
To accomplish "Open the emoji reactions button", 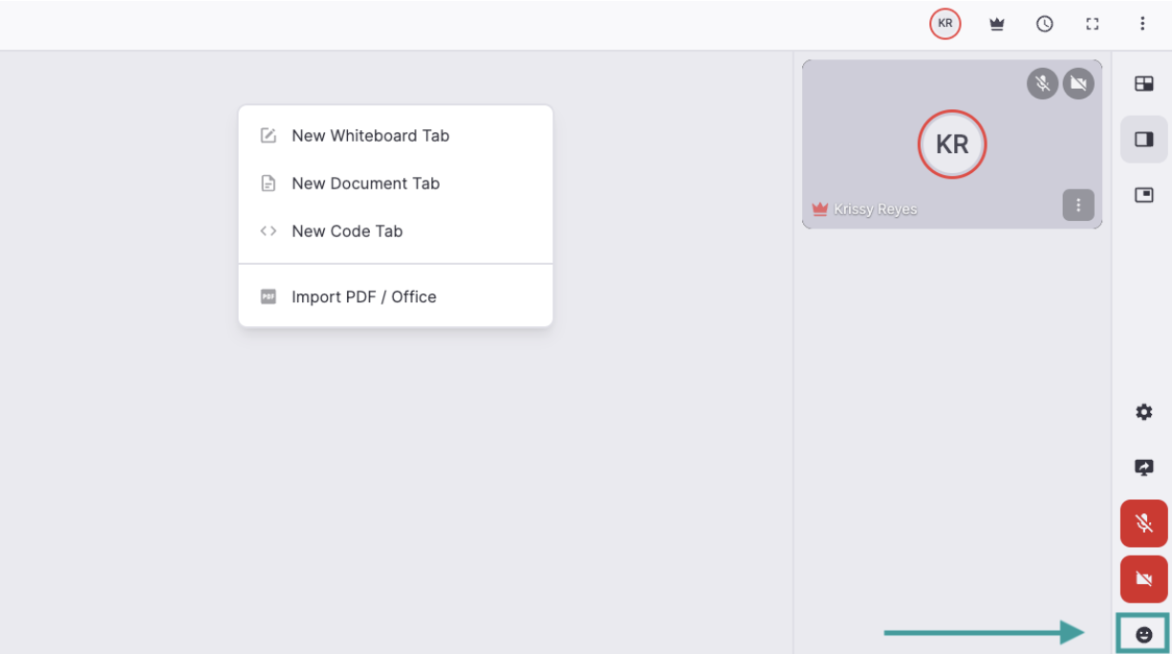I will pyautogui.click(x=1143, y=634).
